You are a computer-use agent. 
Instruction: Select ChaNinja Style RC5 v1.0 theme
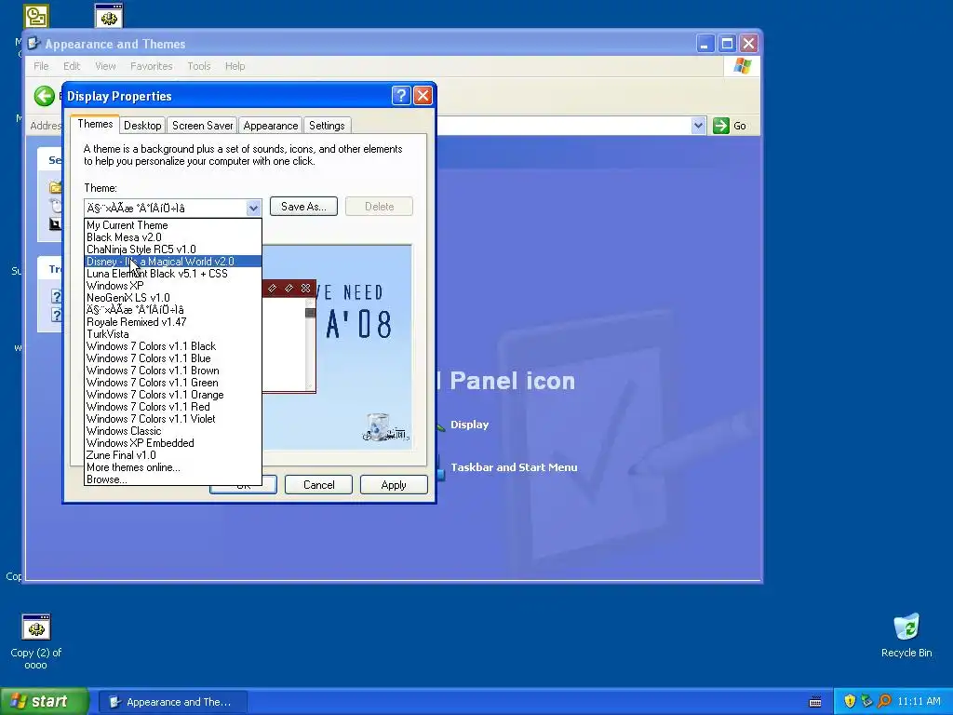point(172,250)
